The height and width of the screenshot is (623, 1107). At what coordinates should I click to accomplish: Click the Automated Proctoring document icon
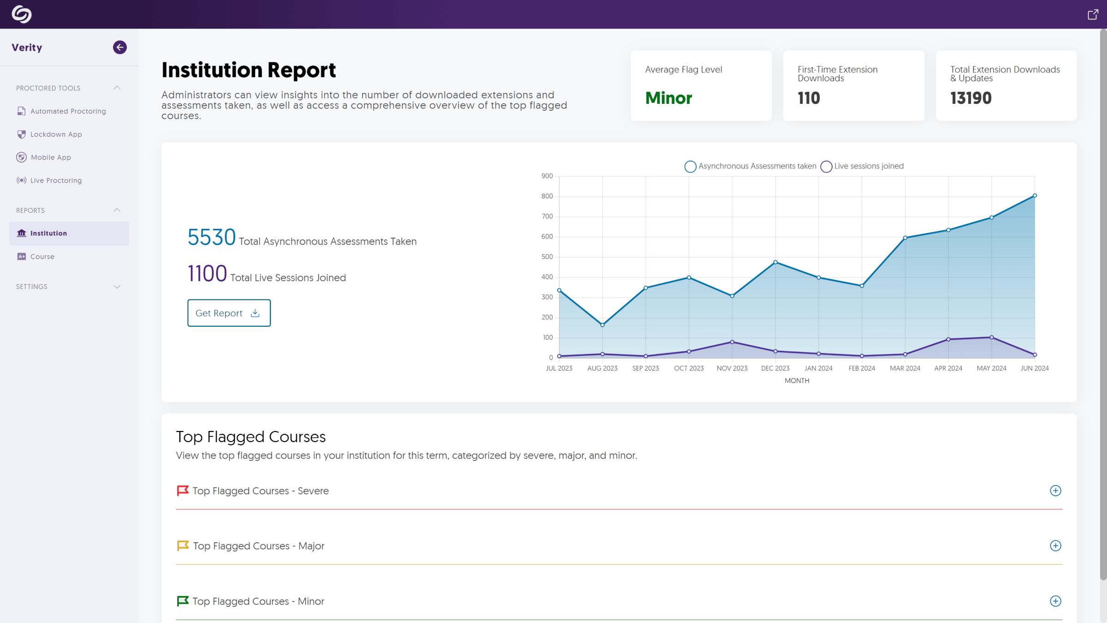point(21,111)
